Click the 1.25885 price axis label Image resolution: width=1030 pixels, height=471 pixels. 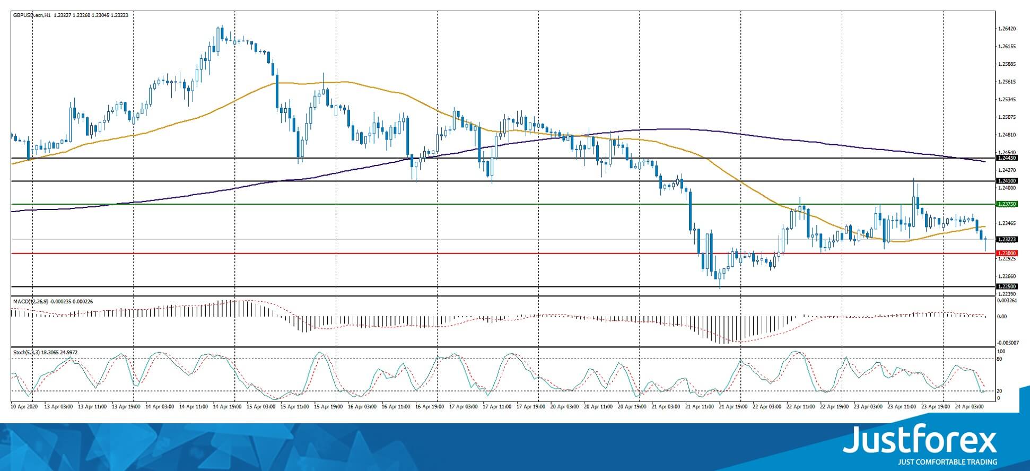pyautogui.click(x=1007, y=64)
